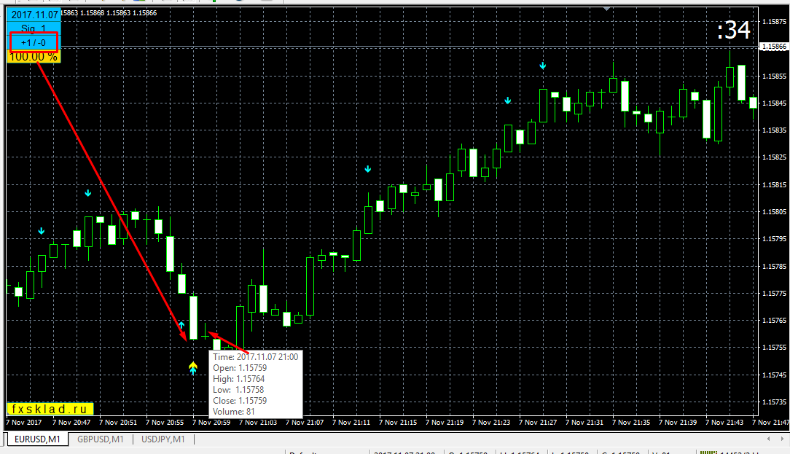Select the yellow '100.00 %' label
The height and width of the screenshot is (454, 790).
(x=34, y=57)
